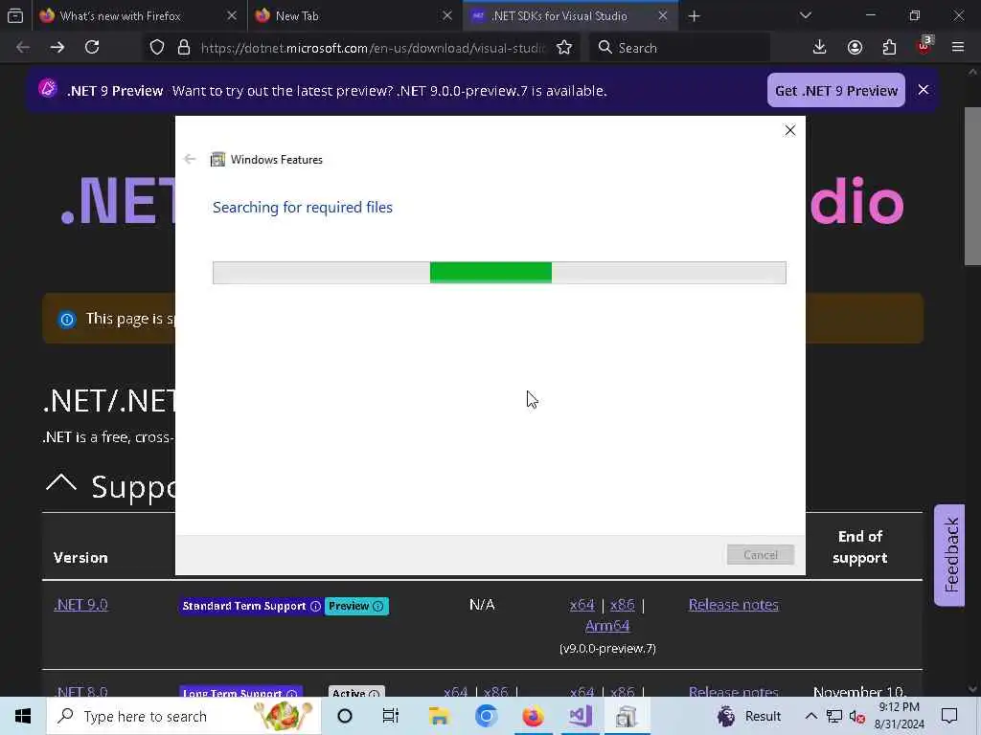Open Cortana circle icon on taskbar
Viewport: 981px width, 735px height.
(344, 716)
